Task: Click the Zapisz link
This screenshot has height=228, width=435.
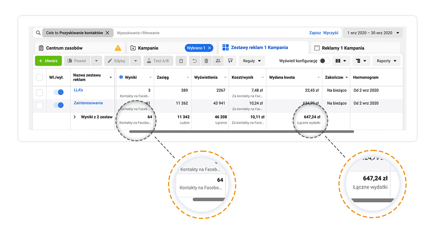Action: pyautogui.click(x=315, y=33)
